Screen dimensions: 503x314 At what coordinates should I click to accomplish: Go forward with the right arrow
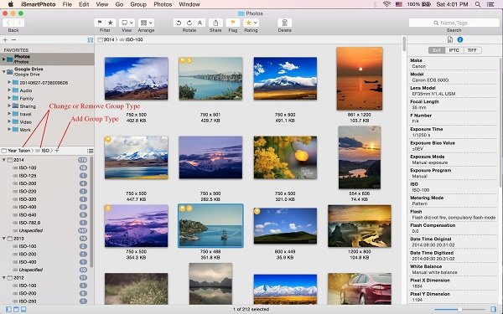pyautogui.click(x=19, y=23)
